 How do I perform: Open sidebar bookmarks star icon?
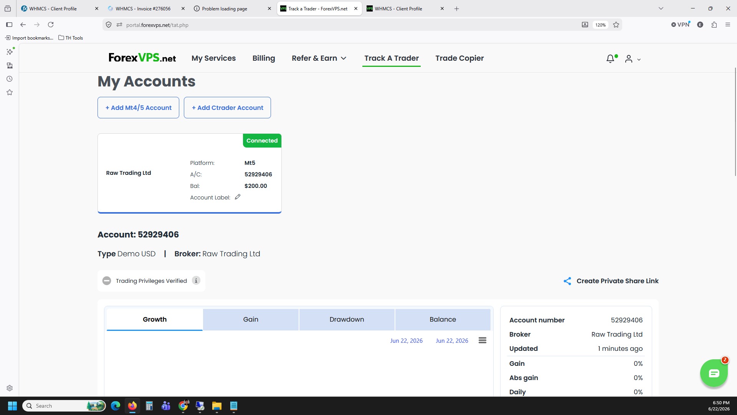[x=10, y=92]
